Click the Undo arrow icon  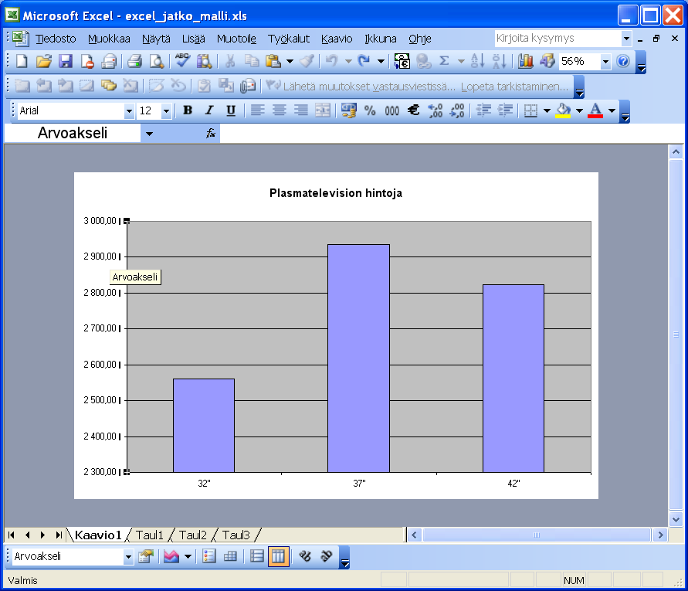[332, 61]
